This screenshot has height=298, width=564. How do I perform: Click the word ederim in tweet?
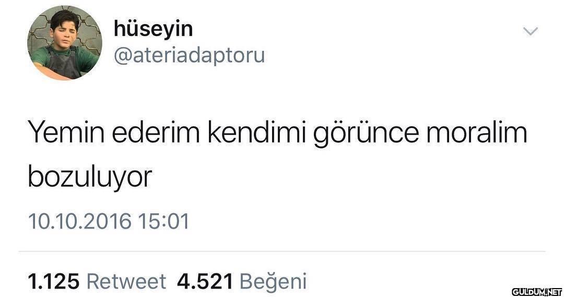pos(156,132)
